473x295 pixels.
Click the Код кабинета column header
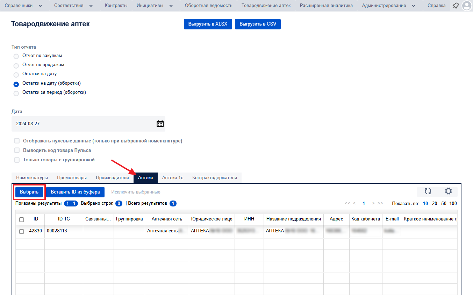(x=366, y=219)
